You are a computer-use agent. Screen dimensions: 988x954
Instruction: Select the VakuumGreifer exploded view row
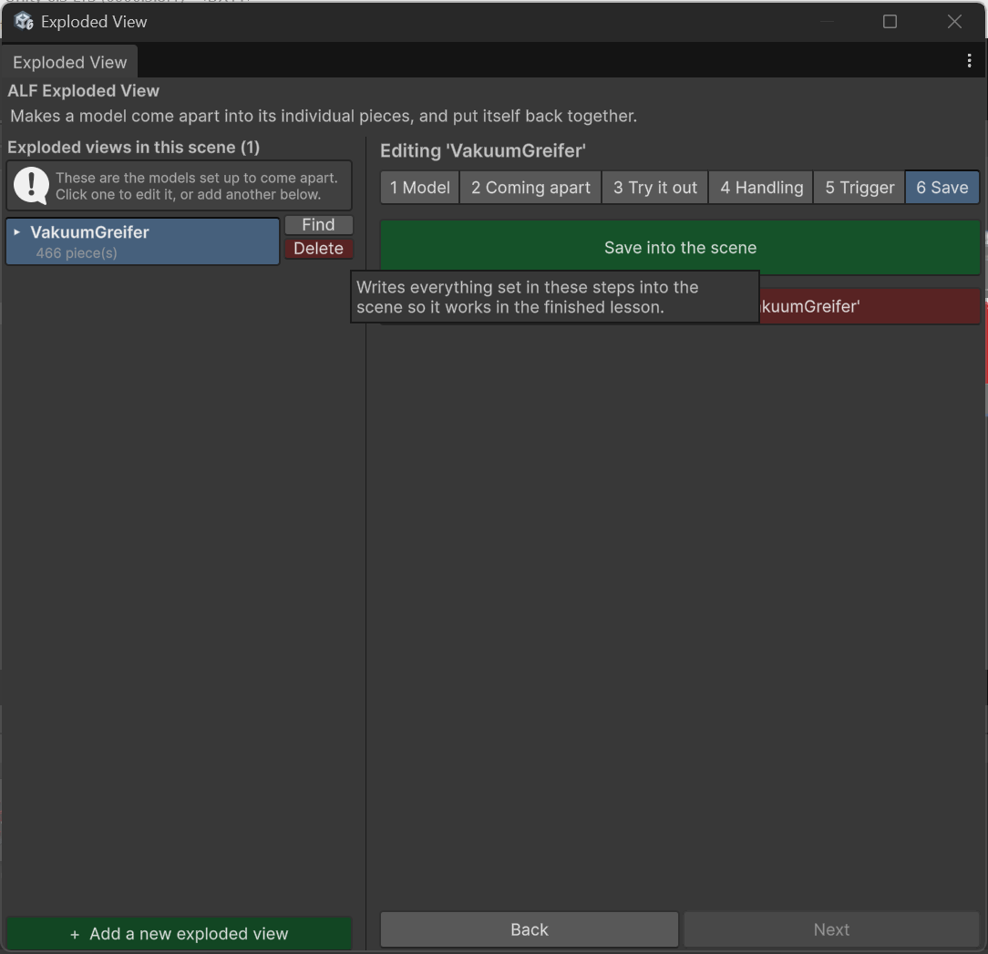point(143,241)
